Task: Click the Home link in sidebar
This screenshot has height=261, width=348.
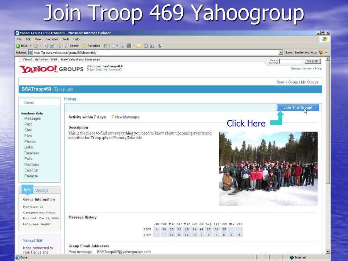Action: [x=29, y=102]
